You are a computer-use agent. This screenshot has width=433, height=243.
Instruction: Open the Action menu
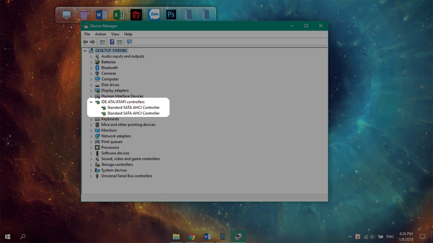pyautogui.click(x=101, y=34)
